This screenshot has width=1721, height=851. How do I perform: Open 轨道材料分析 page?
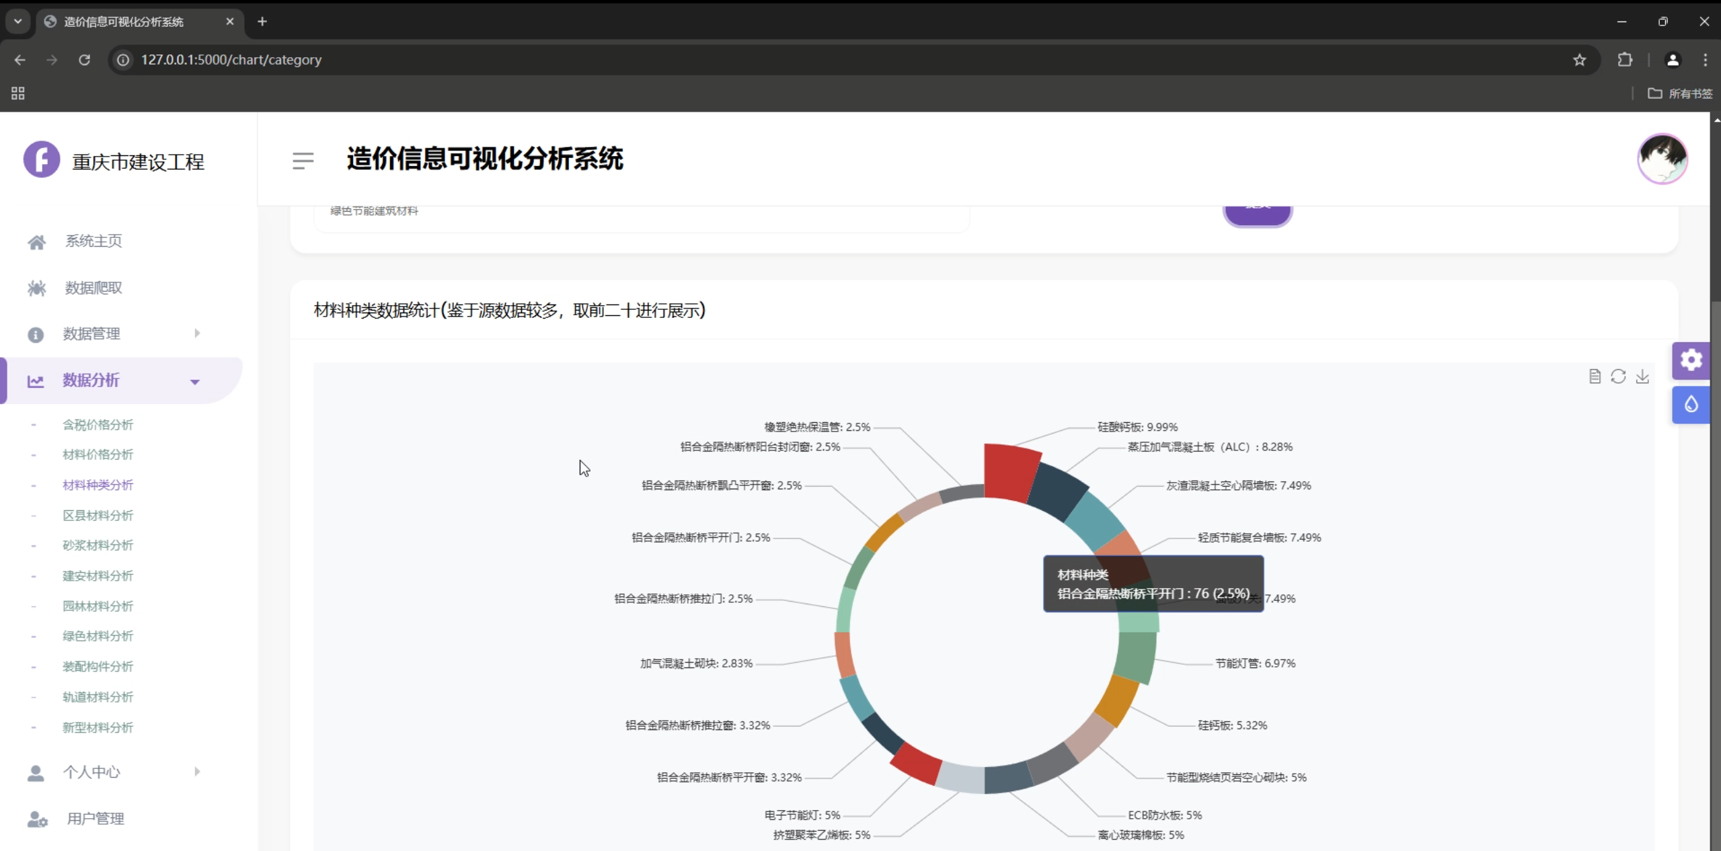click(98, 697)
